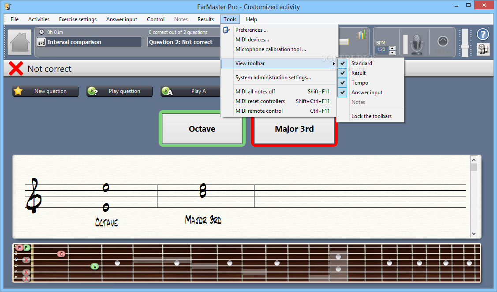Click the EarMaster app icon in title bar

click(x=8, y=6)
